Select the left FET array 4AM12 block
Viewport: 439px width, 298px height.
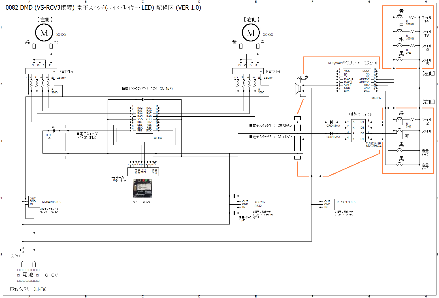click(41, 71)
